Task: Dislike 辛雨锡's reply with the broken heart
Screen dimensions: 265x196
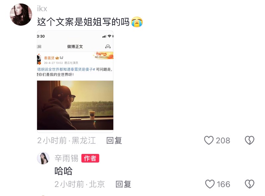Action: coord(249,184)
